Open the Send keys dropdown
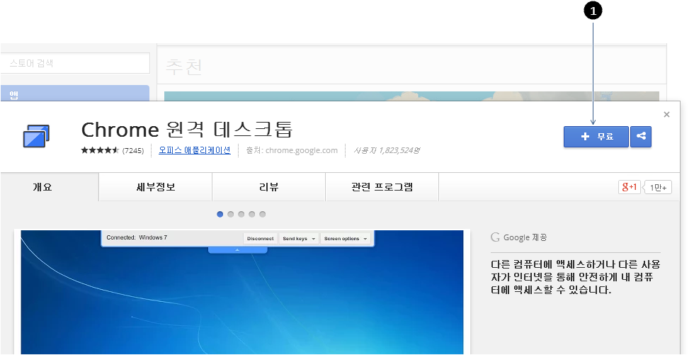Image resolution: width=694 pixels, height=355 pixels. [x=299, y=239]
